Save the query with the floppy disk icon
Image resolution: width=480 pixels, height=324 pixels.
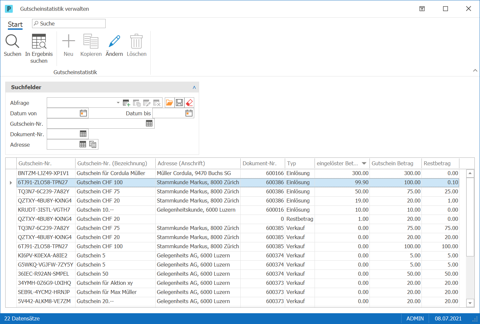[x=179, y=103]
